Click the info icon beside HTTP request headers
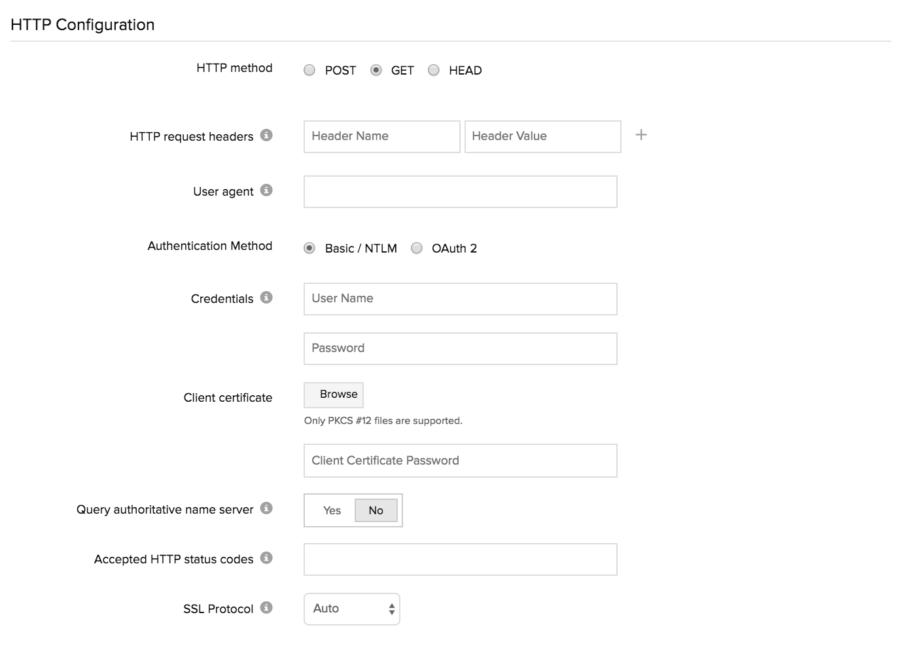The width and height of the screenshot is (897, 653). coord(266,136)
